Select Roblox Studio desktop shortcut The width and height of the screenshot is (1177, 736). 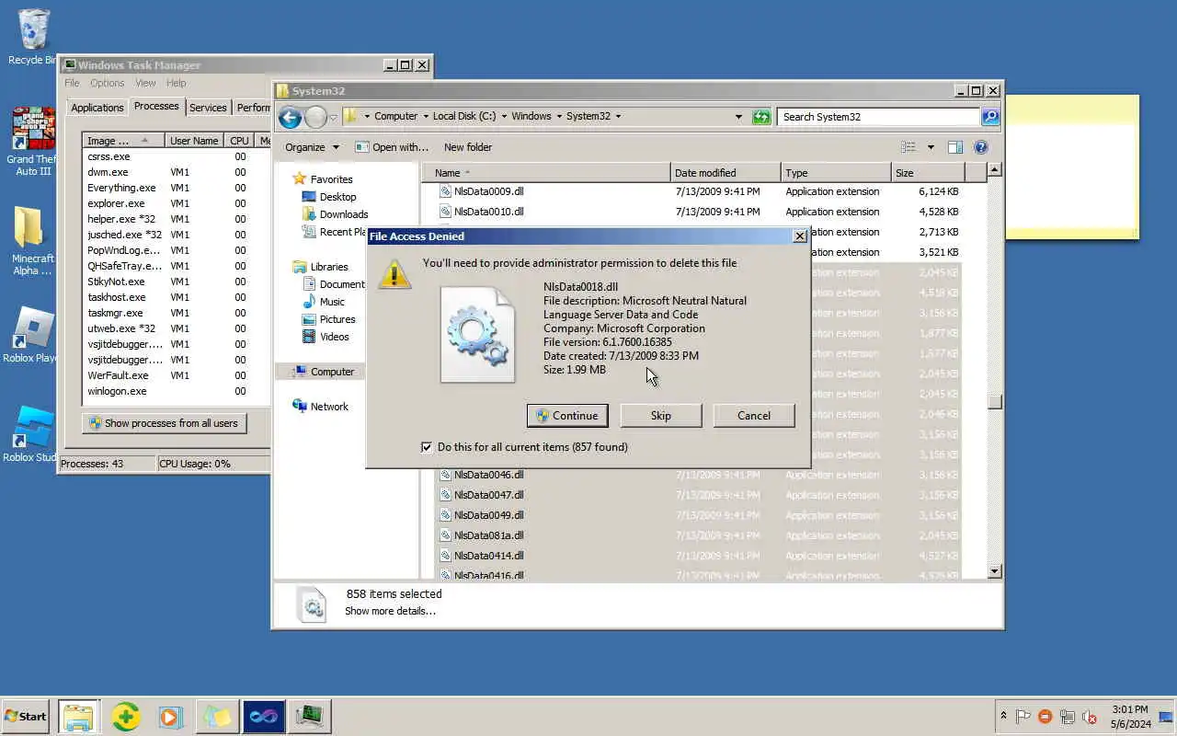33,434
